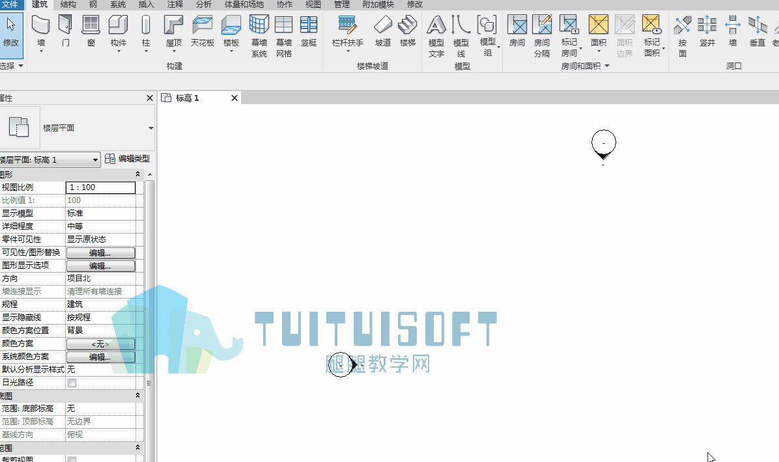The width and height of the screenshot is (779, 462).
Task: Collapse the Graphics (图形) properties group
Action: pos(137,174)
